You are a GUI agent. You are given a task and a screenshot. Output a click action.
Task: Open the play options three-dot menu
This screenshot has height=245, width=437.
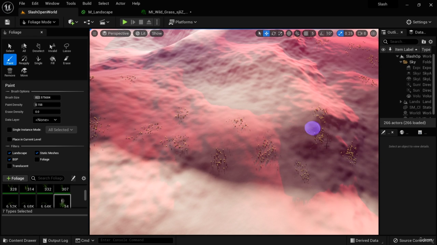pos(157,22)
